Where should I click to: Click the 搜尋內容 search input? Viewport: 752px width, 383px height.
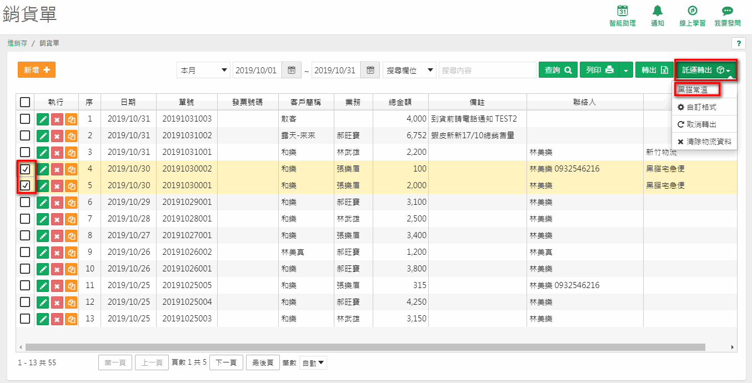click(487, 70)
